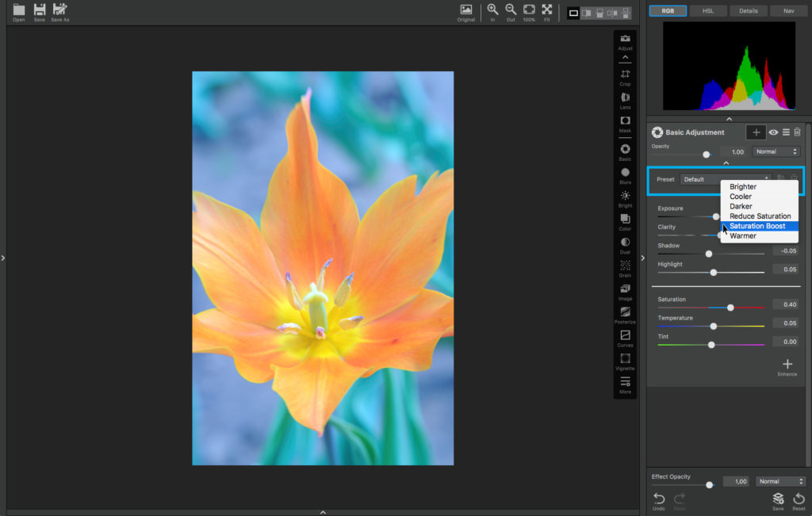Select the top-bottom split compare view
Viewport: 812px width, 516px height.
click(599, 13)
